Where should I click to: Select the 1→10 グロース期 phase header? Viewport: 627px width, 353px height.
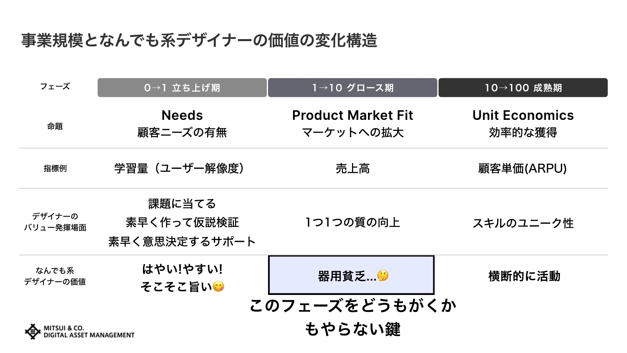click(352, 88)
